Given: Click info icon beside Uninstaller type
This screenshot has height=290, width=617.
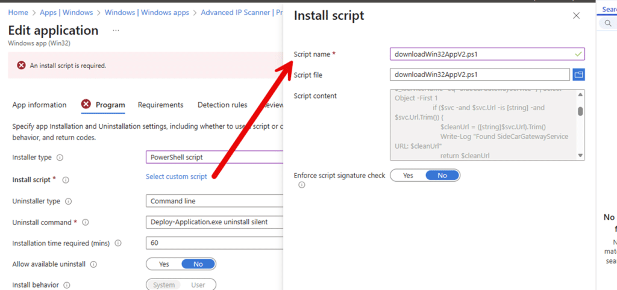Looking at the screenshot, I should tap(68, 202).
